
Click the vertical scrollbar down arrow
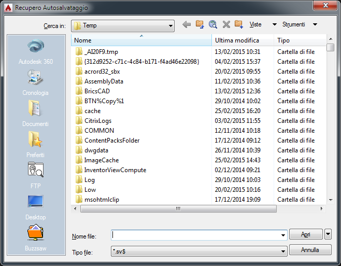click(331, 200)
